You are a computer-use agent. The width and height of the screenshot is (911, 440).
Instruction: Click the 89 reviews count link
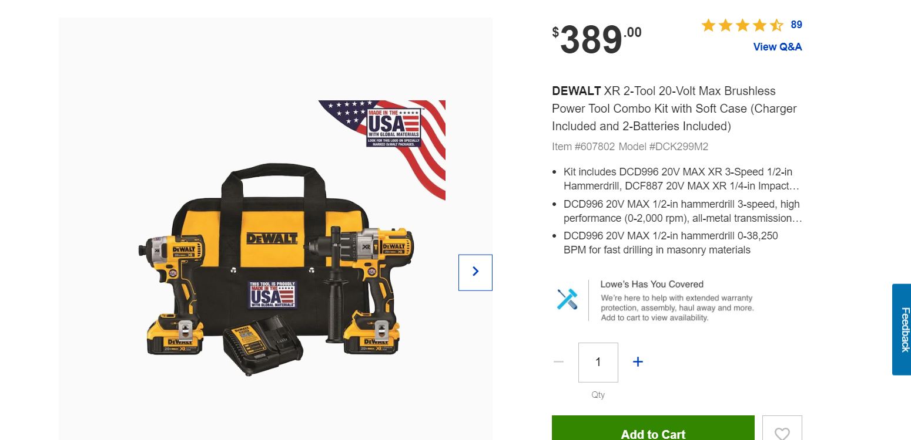click(x=796, y=25)
